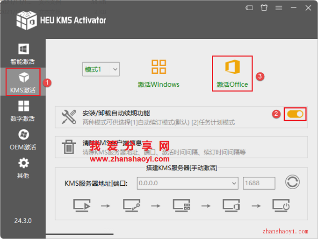This screenshot has height=239, width=318.
Task: Open the hamburger menu in title bar
Action: tap(279, 8)
